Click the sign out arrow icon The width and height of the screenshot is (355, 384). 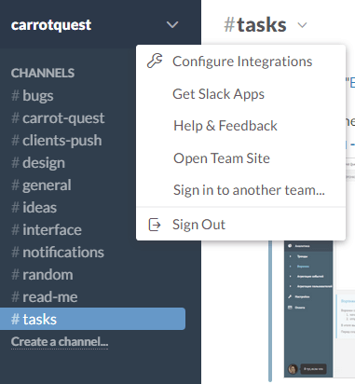pyautogui.click(x=155, y=225)
